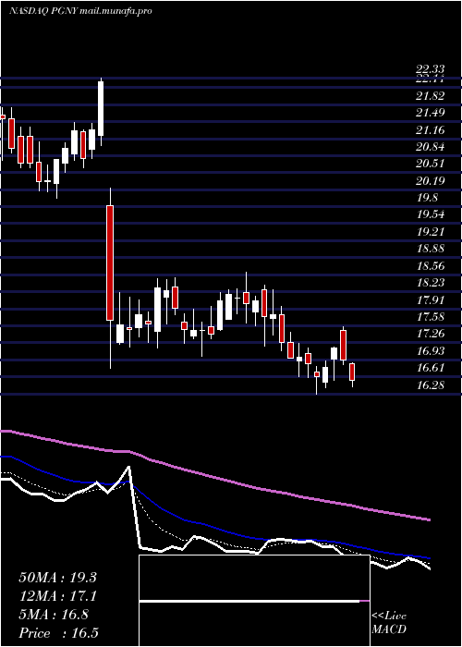
Task: Select the 16.28 price label
Action: (431, 385)
